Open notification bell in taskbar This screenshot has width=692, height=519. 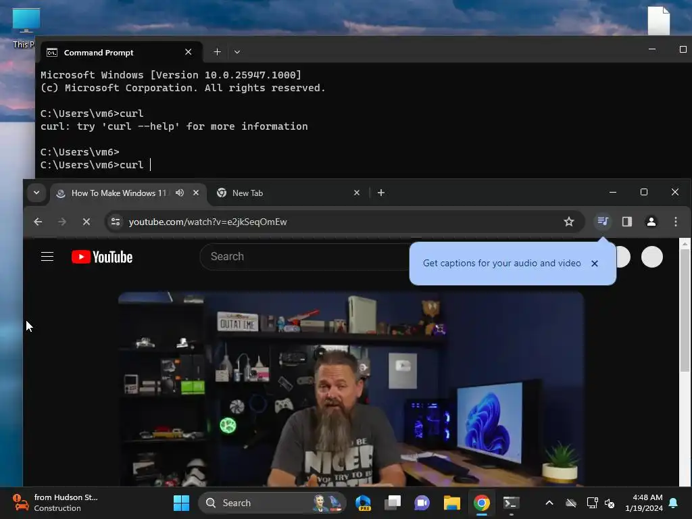tap(674, 503)
